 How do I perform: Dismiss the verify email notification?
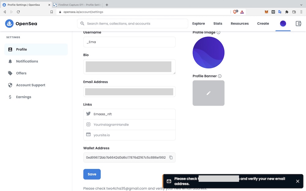tap(297, 181)
